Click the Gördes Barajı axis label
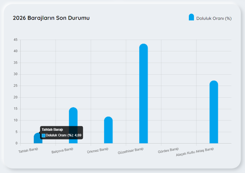This screenshot has height=173, width=245. coord(168,150)
